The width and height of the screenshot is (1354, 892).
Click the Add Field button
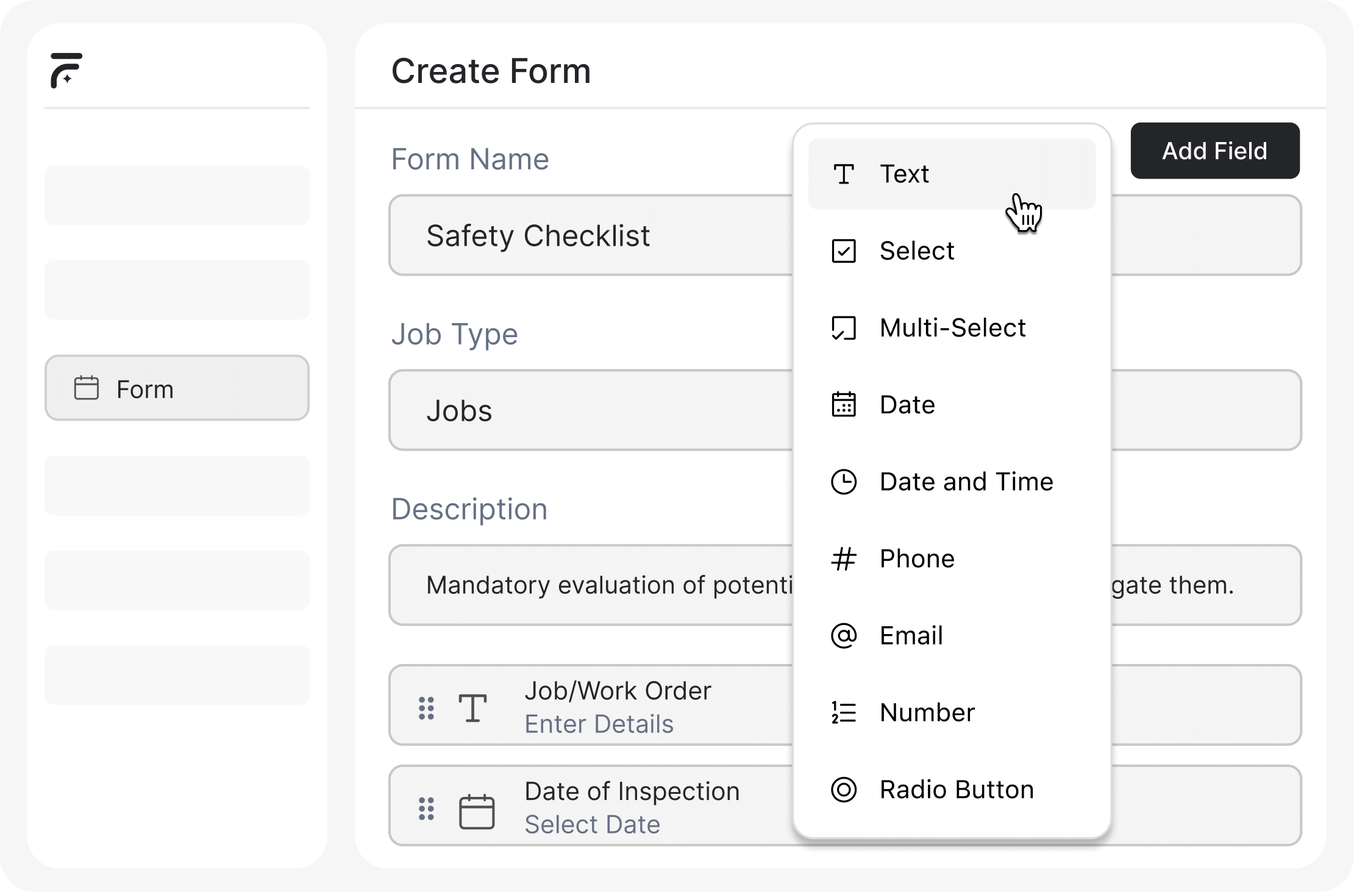coord(1214,151)
